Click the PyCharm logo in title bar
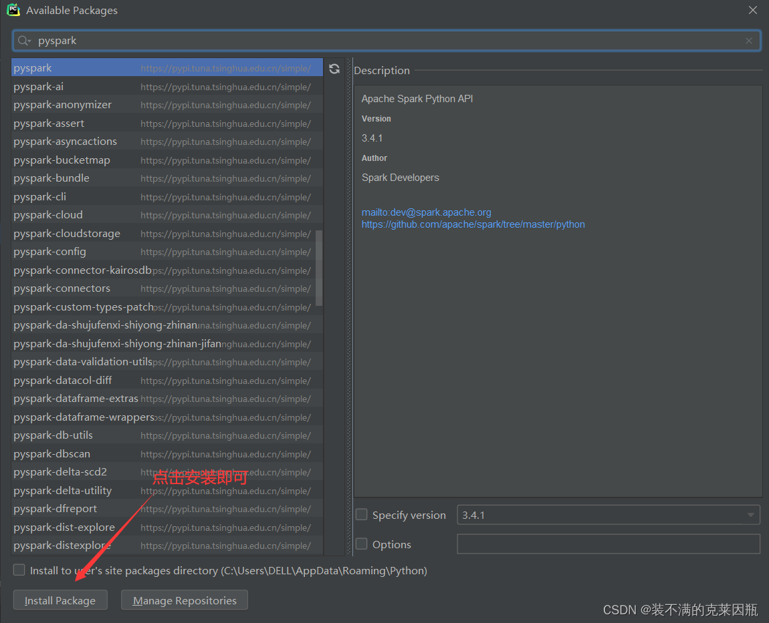Viewport: 769px width, 623px height. [13, 10]
